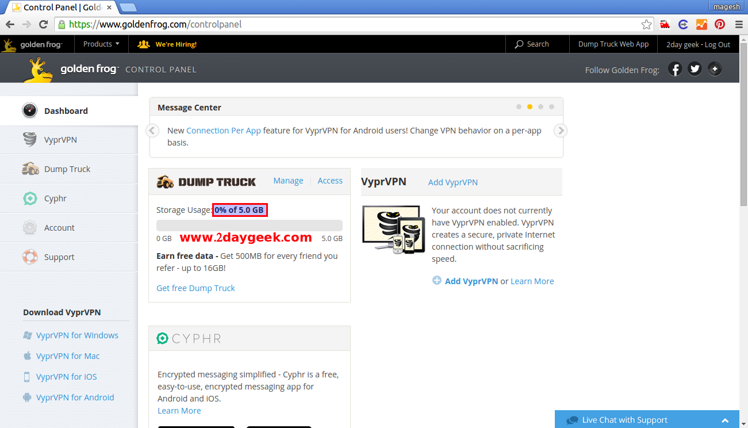This screenshot has width=748, height=428.
Task: Open Dashboard in the sidebar
Action: pyautogui.click(x=69, y=111)
